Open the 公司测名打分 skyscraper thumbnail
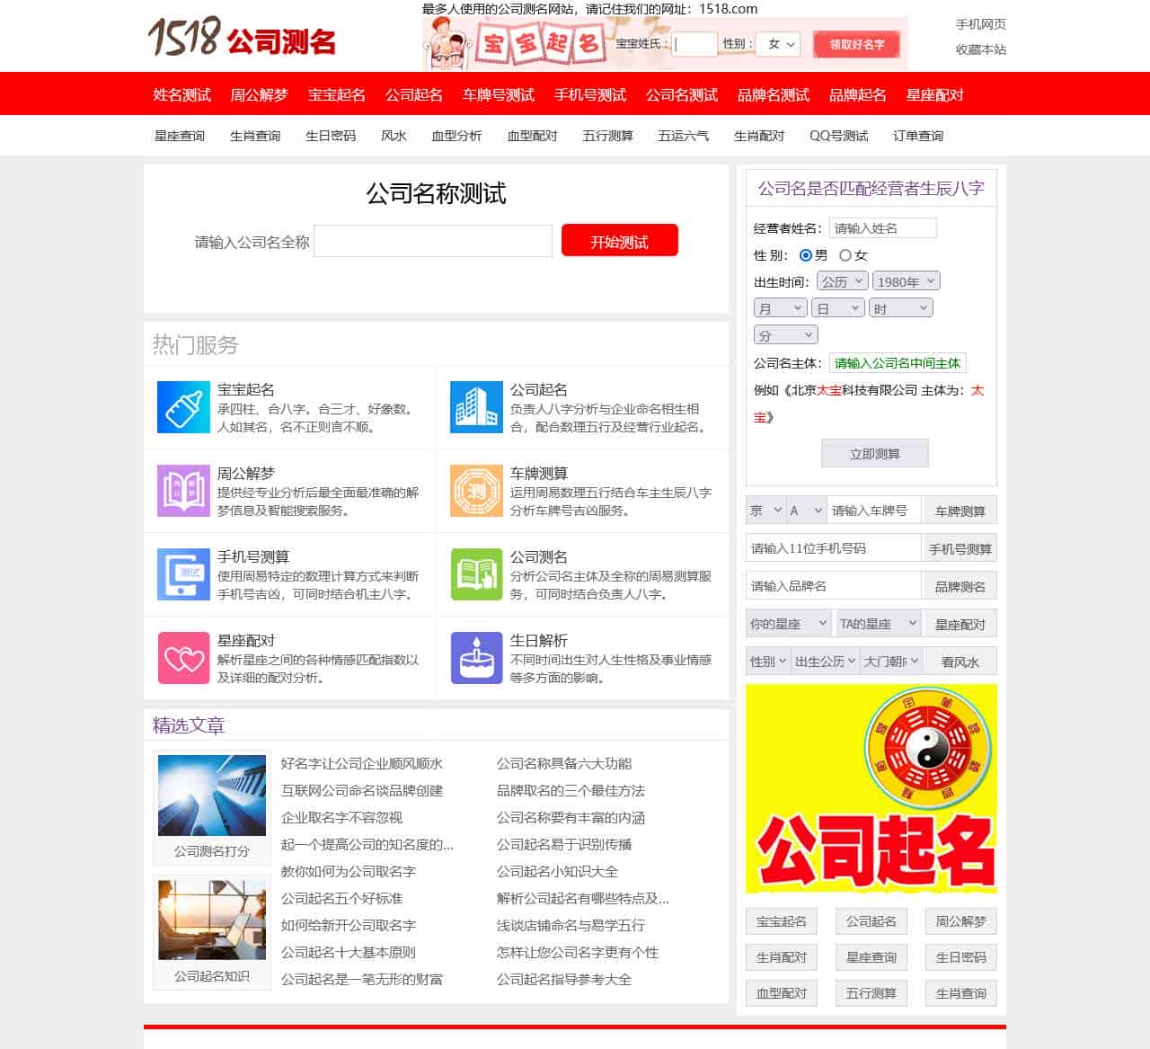The image size is (1150, 1049). point(212,796)
